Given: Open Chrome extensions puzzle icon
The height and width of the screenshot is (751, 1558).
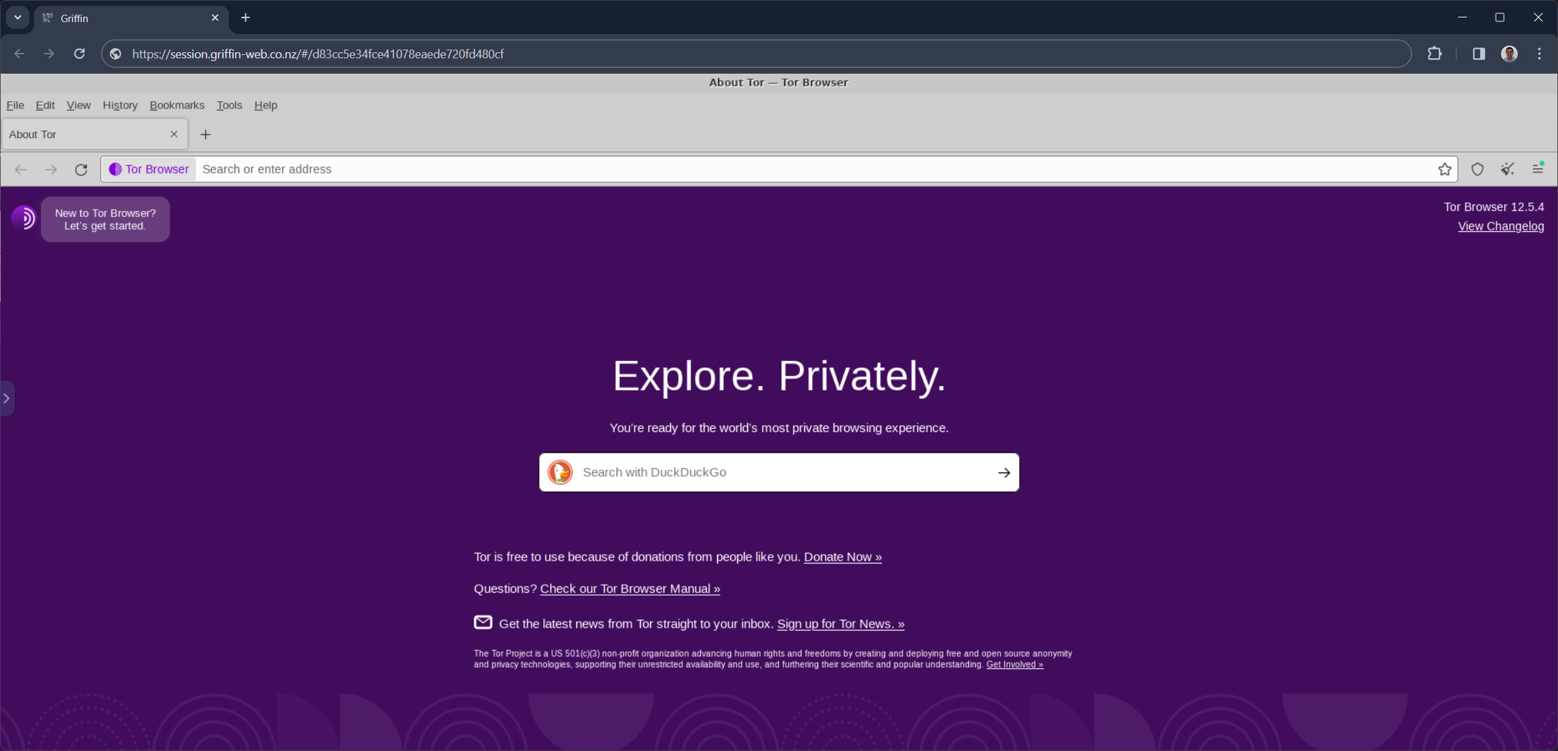Looking at the screenshot, I should point(1434,54).
